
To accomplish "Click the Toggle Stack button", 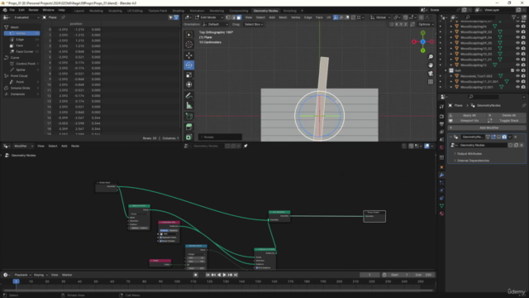I will click(507, 121).
